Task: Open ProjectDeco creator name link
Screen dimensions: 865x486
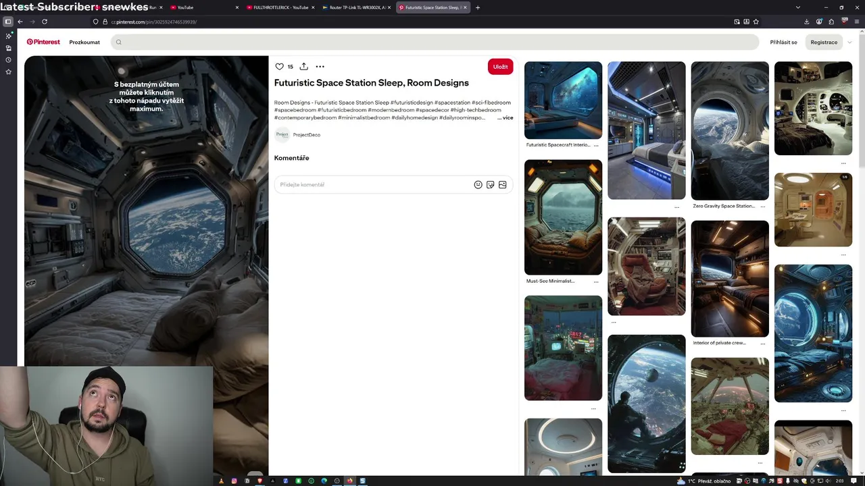Action: tap(307, 135)
